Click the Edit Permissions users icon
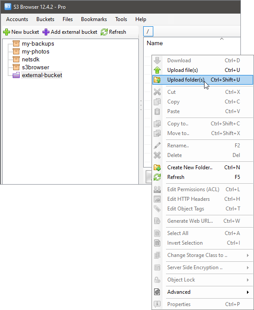Image resolution: width=254 pixels, height=310 pixels. click(x=157, y=189)
